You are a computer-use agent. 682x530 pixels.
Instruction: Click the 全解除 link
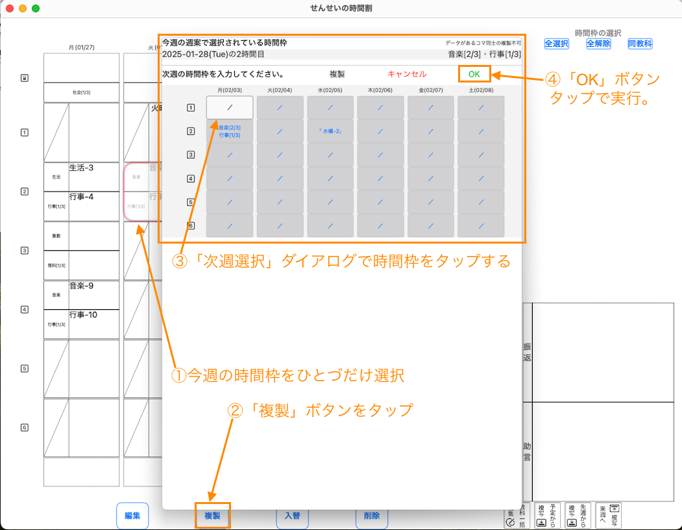[598, 44]
